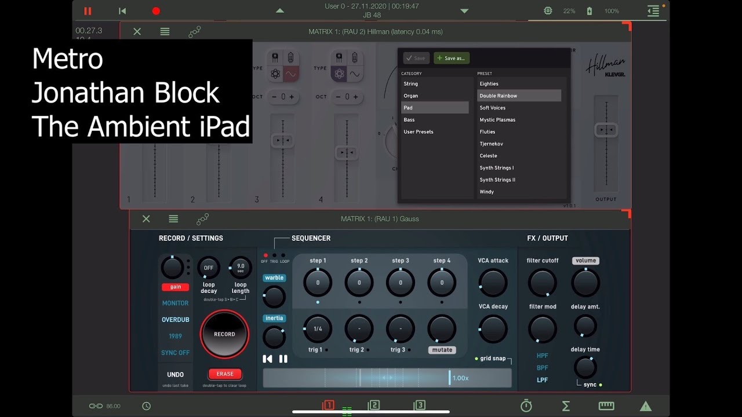Load the Synth Strings II preset
The width and height of the screenshot is (742, 417).
pos(519,180)
